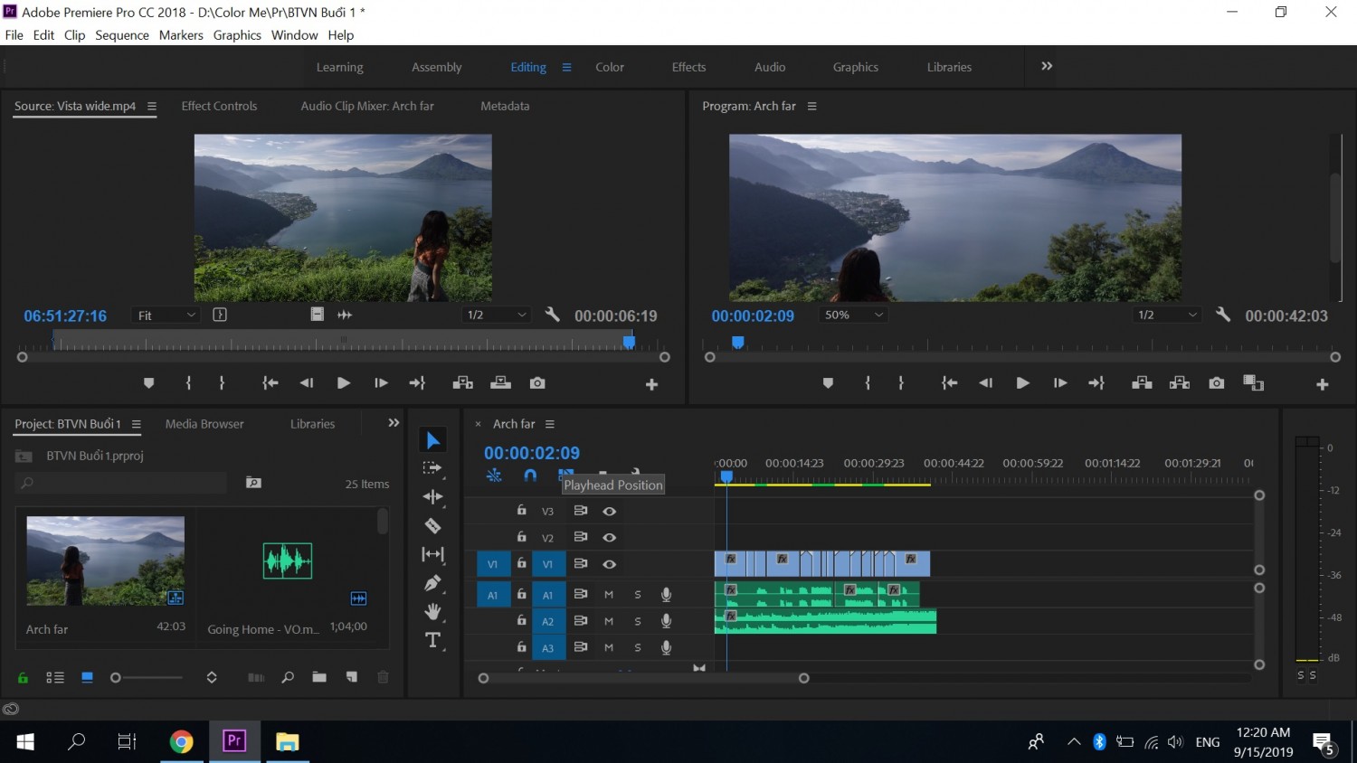Activate the Selection arrow tool
Image resolution: width=1357 pixels, height=763 pixels.
(x=432, y=440)
